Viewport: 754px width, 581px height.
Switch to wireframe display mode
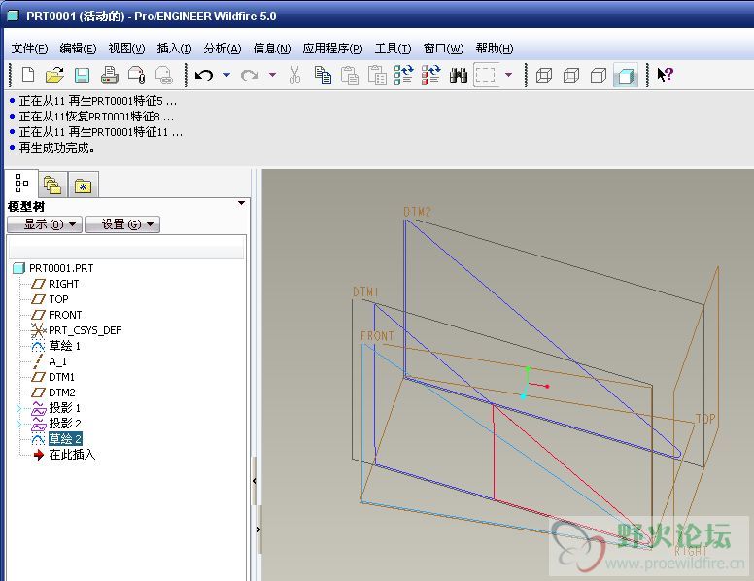(544, 75)
